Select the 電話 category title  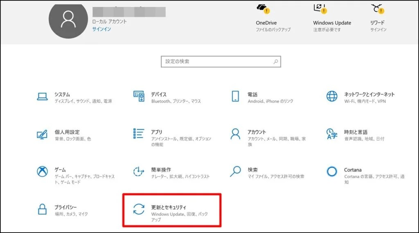pyautogui.click(x=252, y=94)
